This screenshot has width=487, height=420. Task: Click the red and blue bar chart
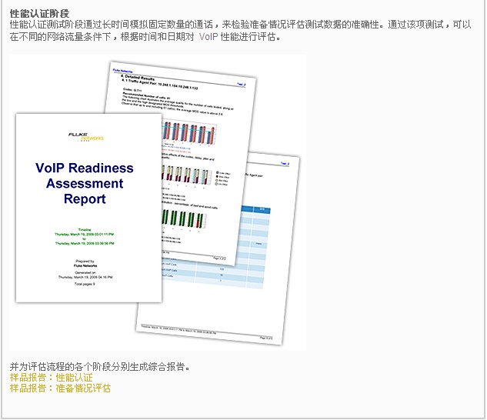pyautogui.click(x=189, y=134)
